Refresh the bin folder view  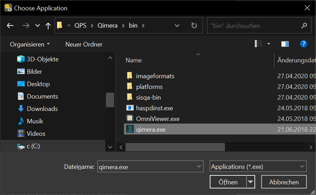(194, 25)
